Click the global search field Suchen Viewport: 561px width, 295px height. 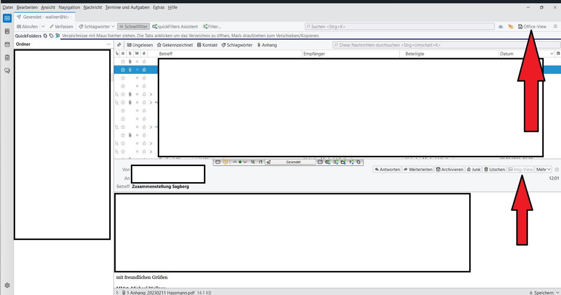click(x=400, y=26)
